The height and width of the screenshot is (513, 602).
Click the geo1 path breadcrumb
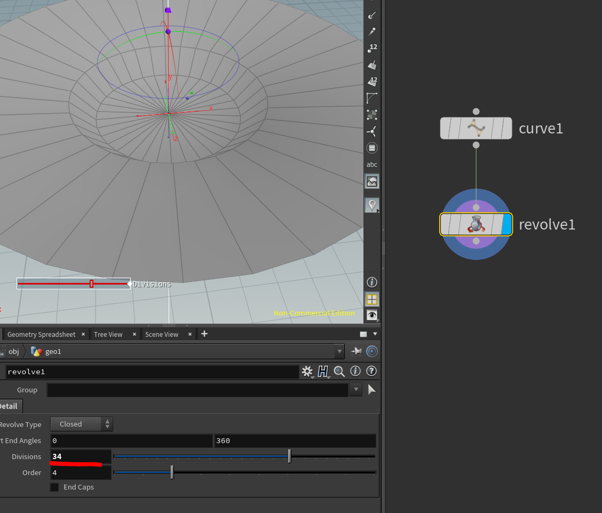pos(53,351)
